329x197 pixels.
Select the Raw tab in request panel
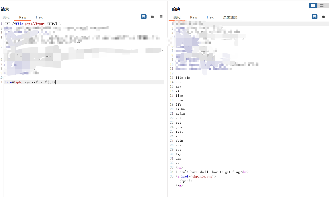click(23, 17)
